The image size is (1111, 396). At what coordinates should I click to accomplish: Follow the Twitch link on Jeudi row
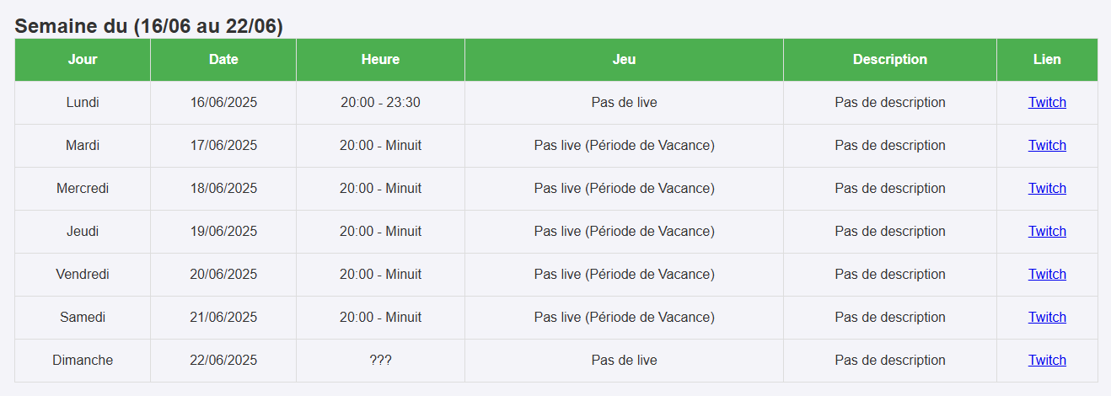[x=1046, y=232]
